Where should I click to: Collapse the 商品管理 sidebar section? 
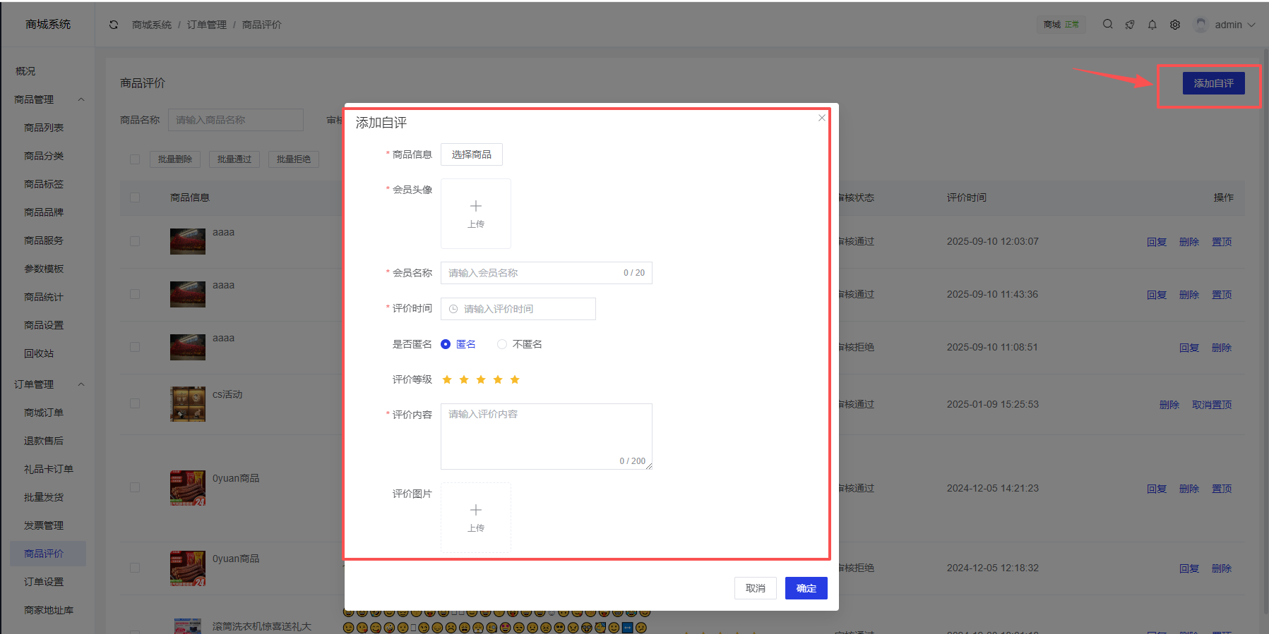(x=81, y=99)
